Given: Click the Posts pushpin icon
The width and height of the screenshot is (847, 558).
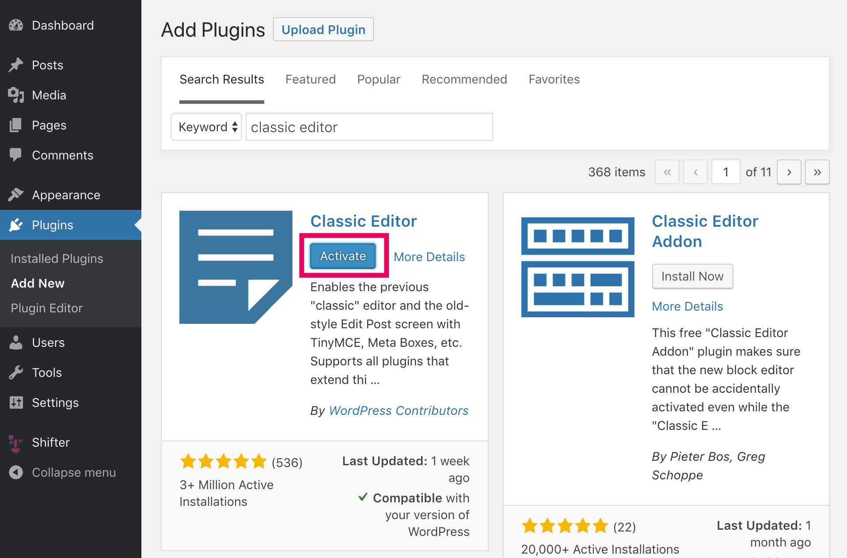Looking at the screenshot, I should click(x=16, y=65).
